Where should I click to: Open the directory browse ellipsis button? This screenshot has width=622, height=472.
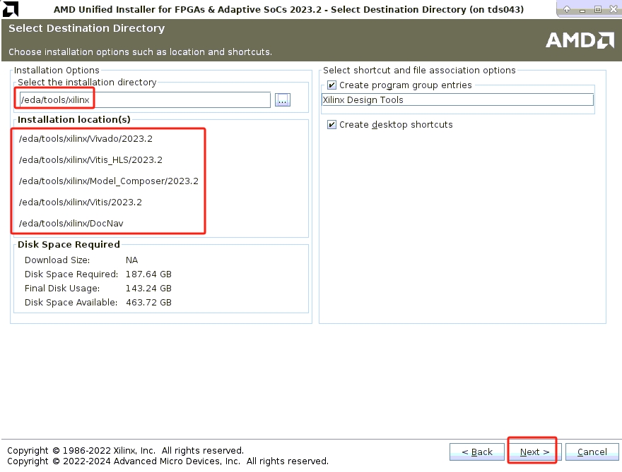pos(283,100)
